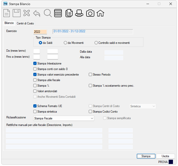Screen dimensions: 178x166
Task: Click the camera snapshot icon
Action: (x=90, y=13)
